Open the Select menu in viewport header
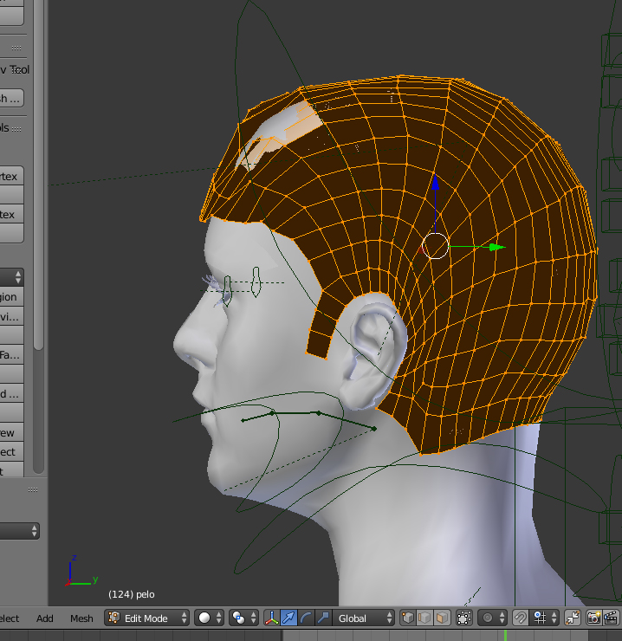This screenshot has height=641, width=622. click(x=9, y=618)
